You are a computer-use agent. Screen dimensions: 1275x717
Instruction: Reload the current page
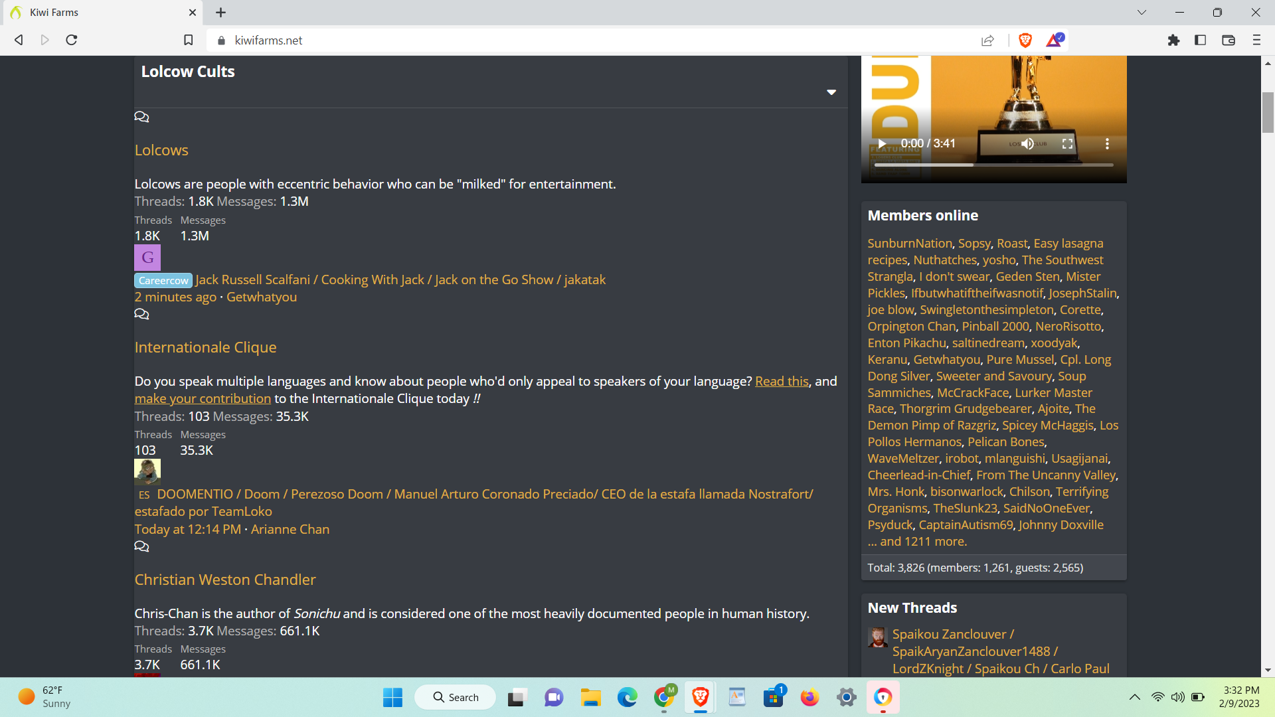[72, 40]
